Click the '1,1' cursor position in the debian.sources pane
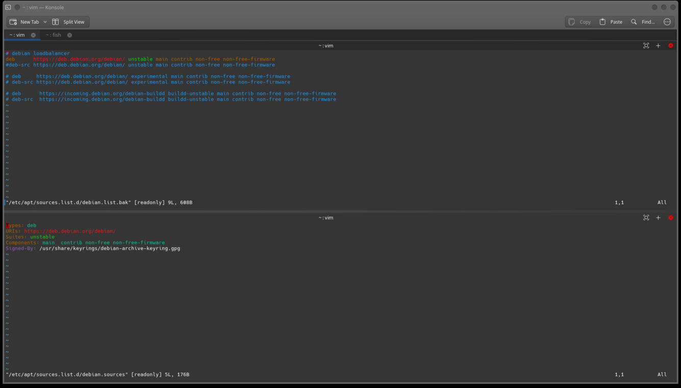 (619, 374)
